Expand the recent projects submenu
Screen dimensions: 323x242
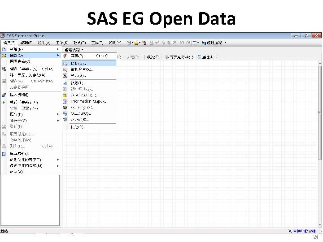pos(31,160)
